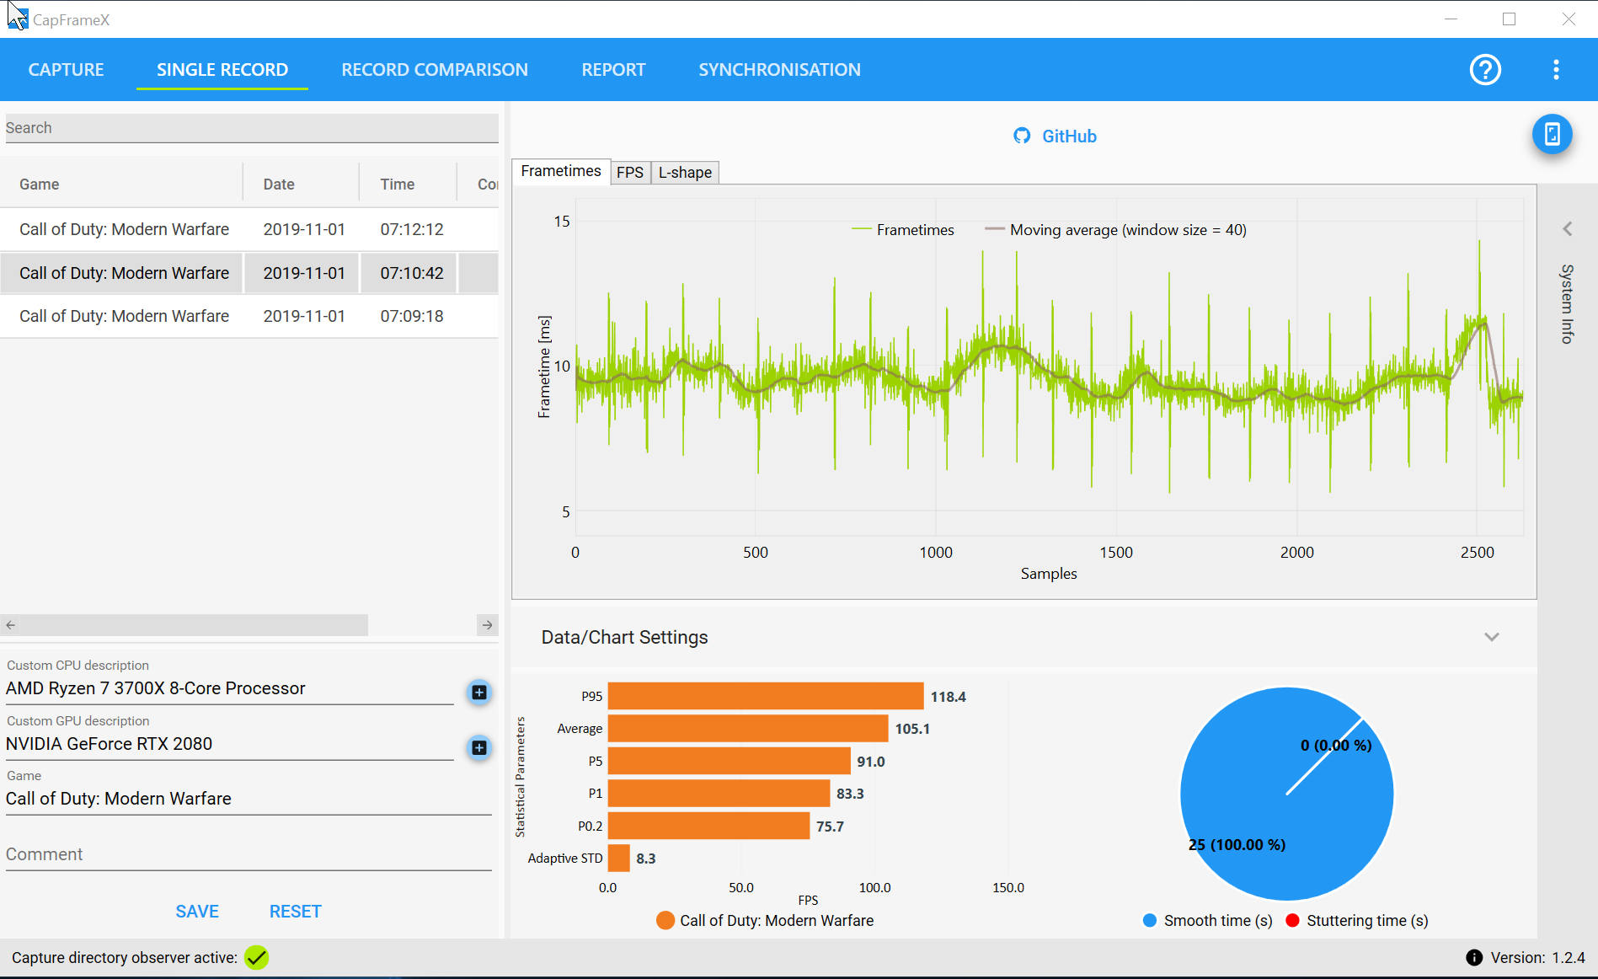Edit the Custom GPU description field

click(229, 744)
